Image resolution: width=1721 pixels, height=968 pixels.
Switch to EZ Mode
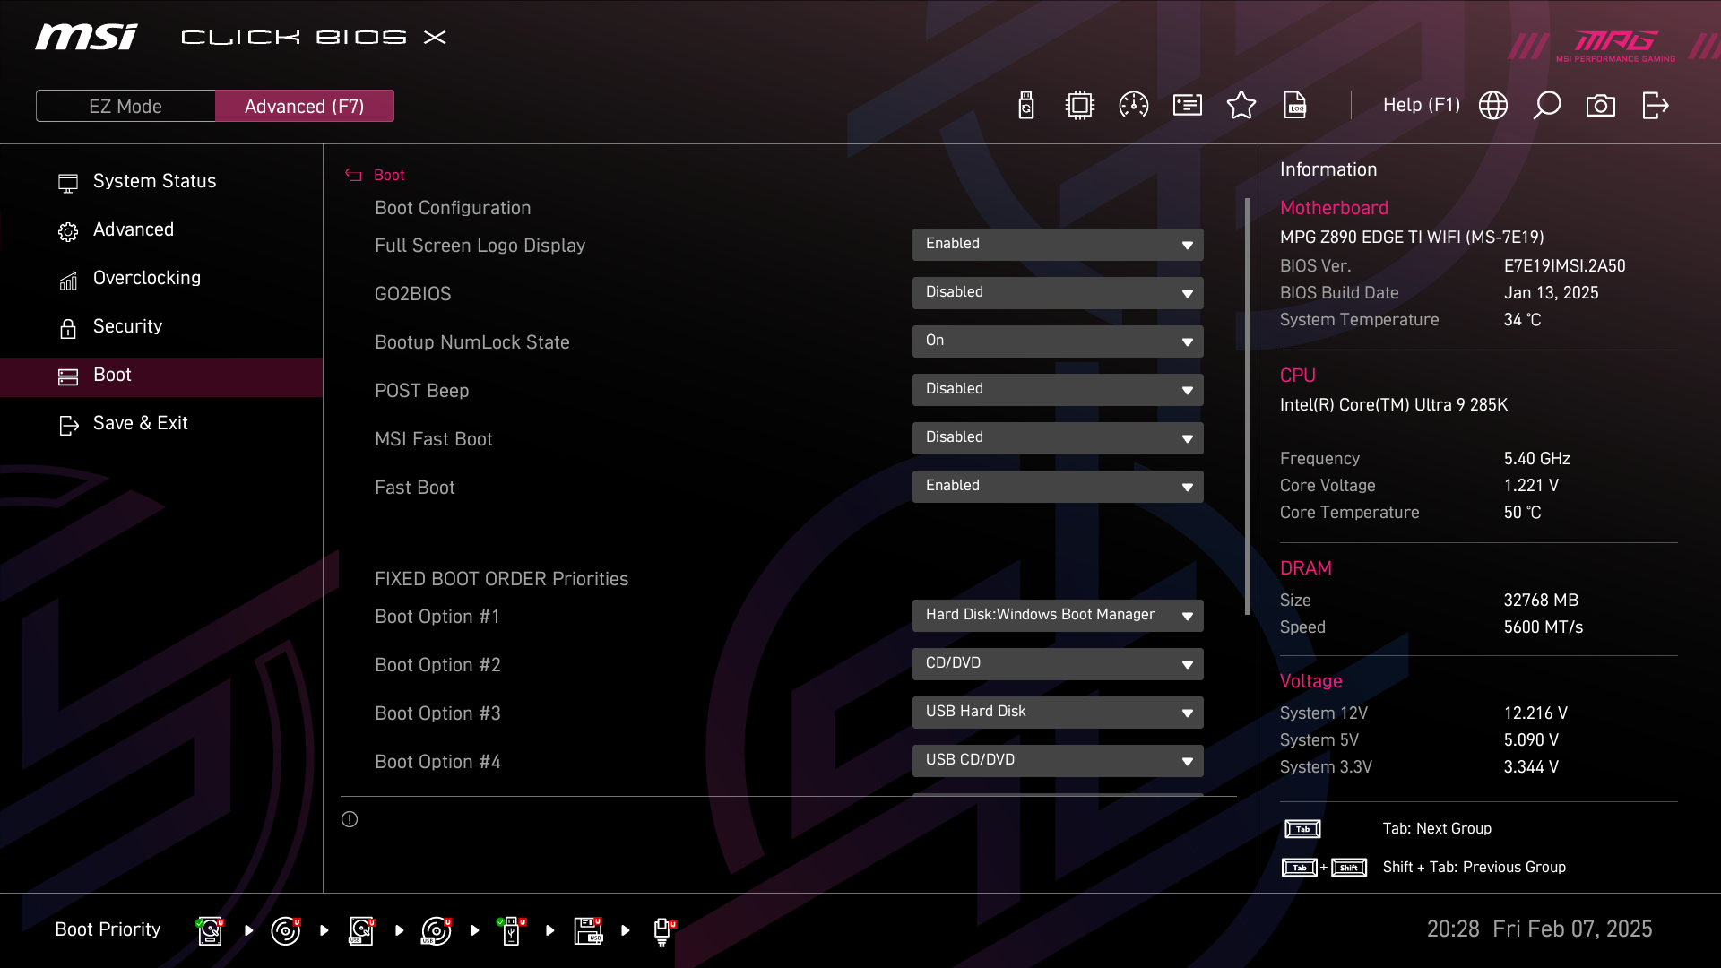pos(125,106)
